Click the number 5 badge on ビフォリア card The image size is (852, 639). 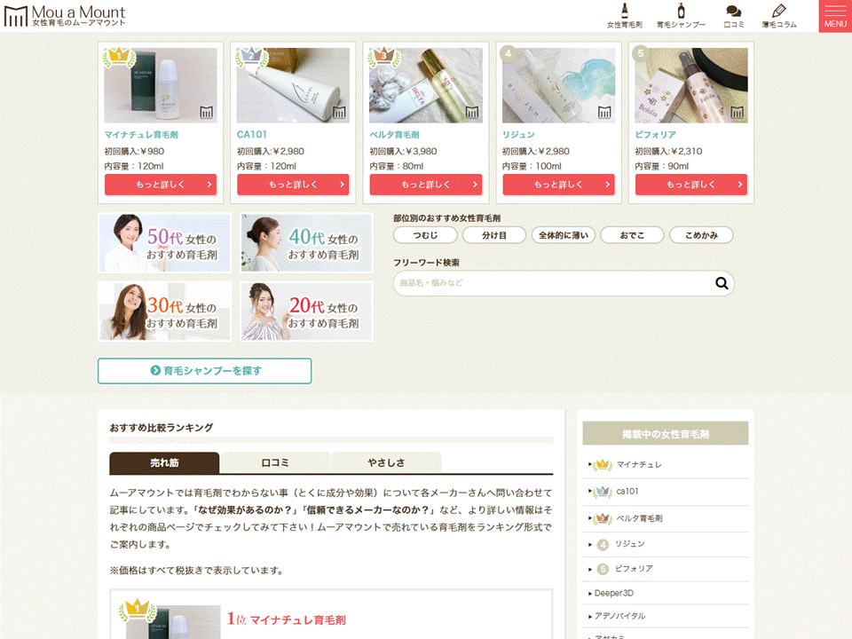(641, 53)
